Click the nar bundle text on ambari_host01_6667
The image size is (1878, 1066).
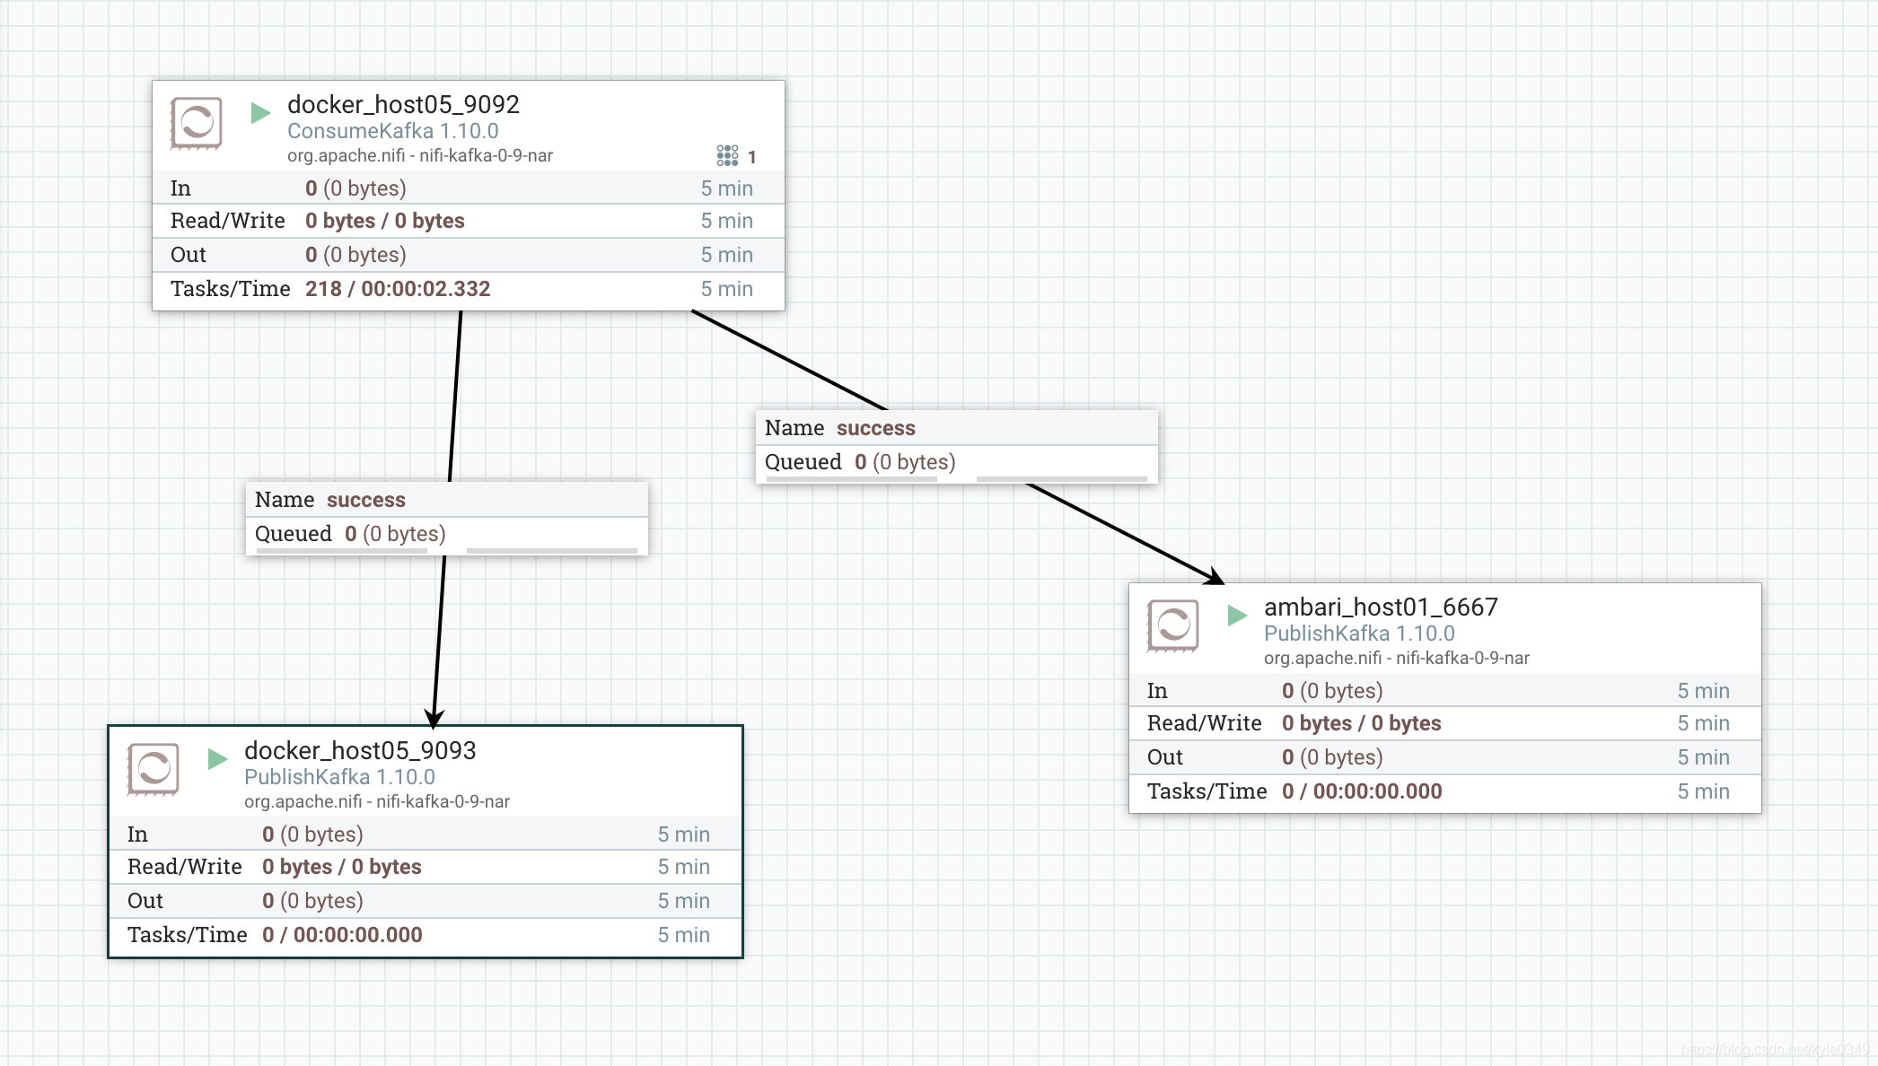1397,658
